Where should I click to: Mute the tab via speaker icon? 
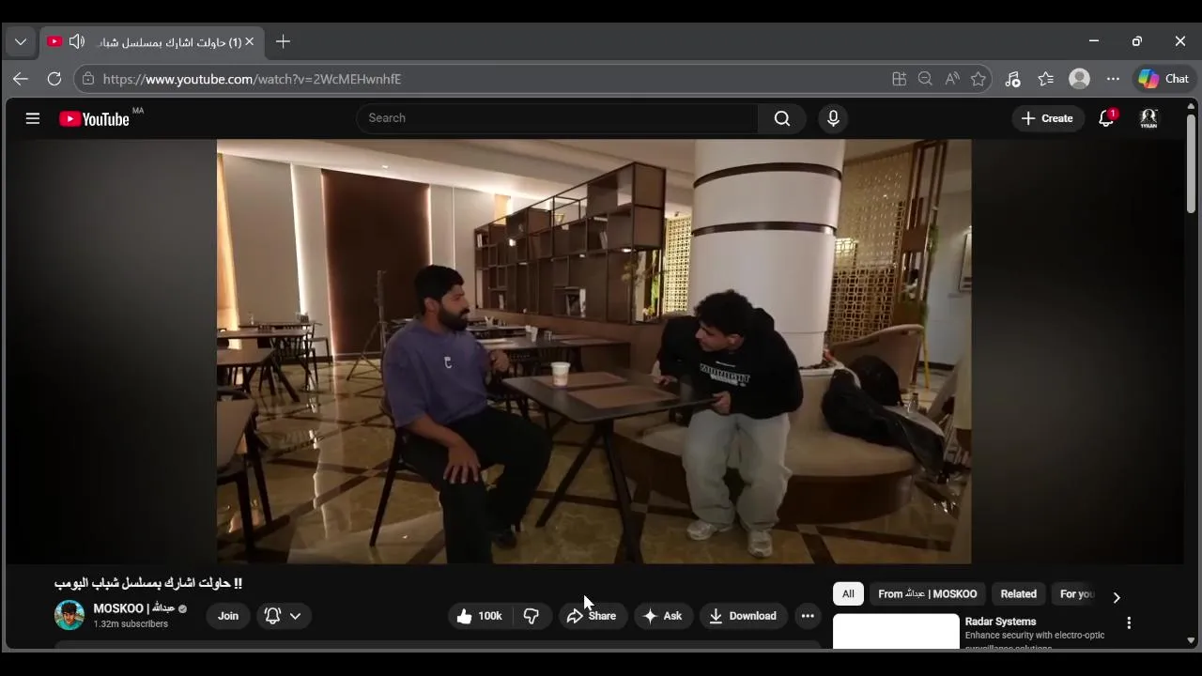click(77, 41)
